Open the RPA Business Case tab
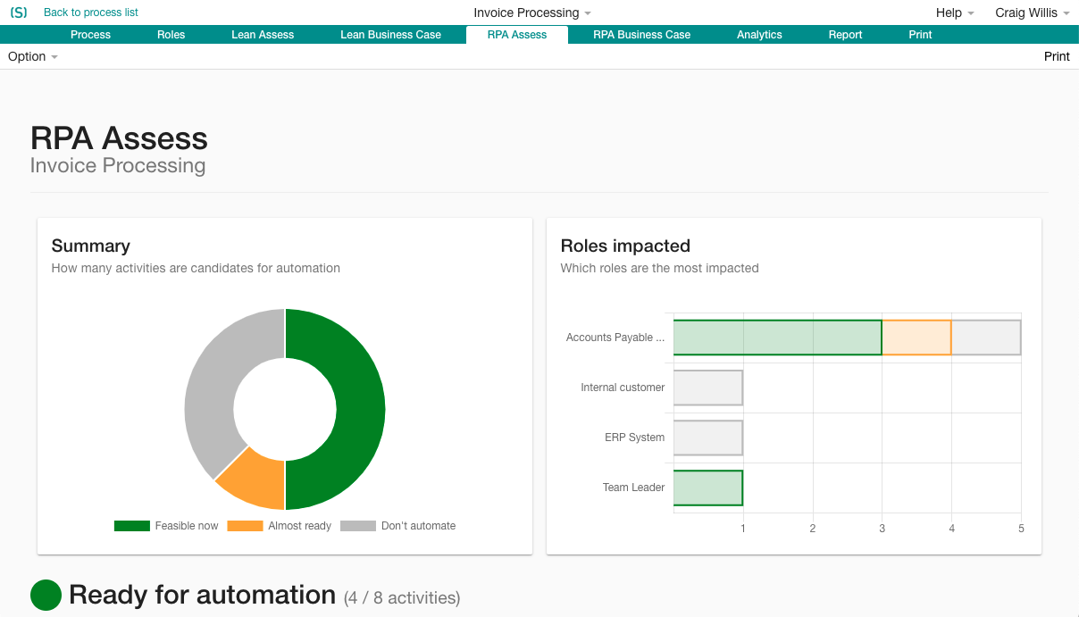Image resolution: width=1079 pixels, height=617 pixels. (x=641, y=35)
